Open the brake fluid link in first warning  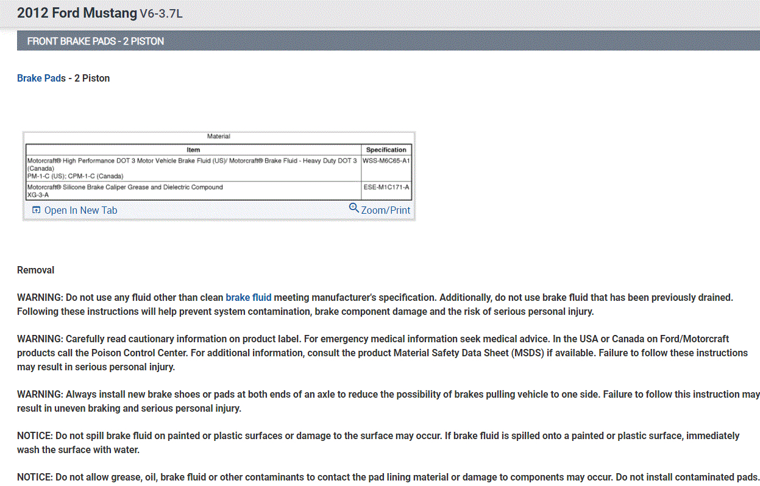point(249,298)
